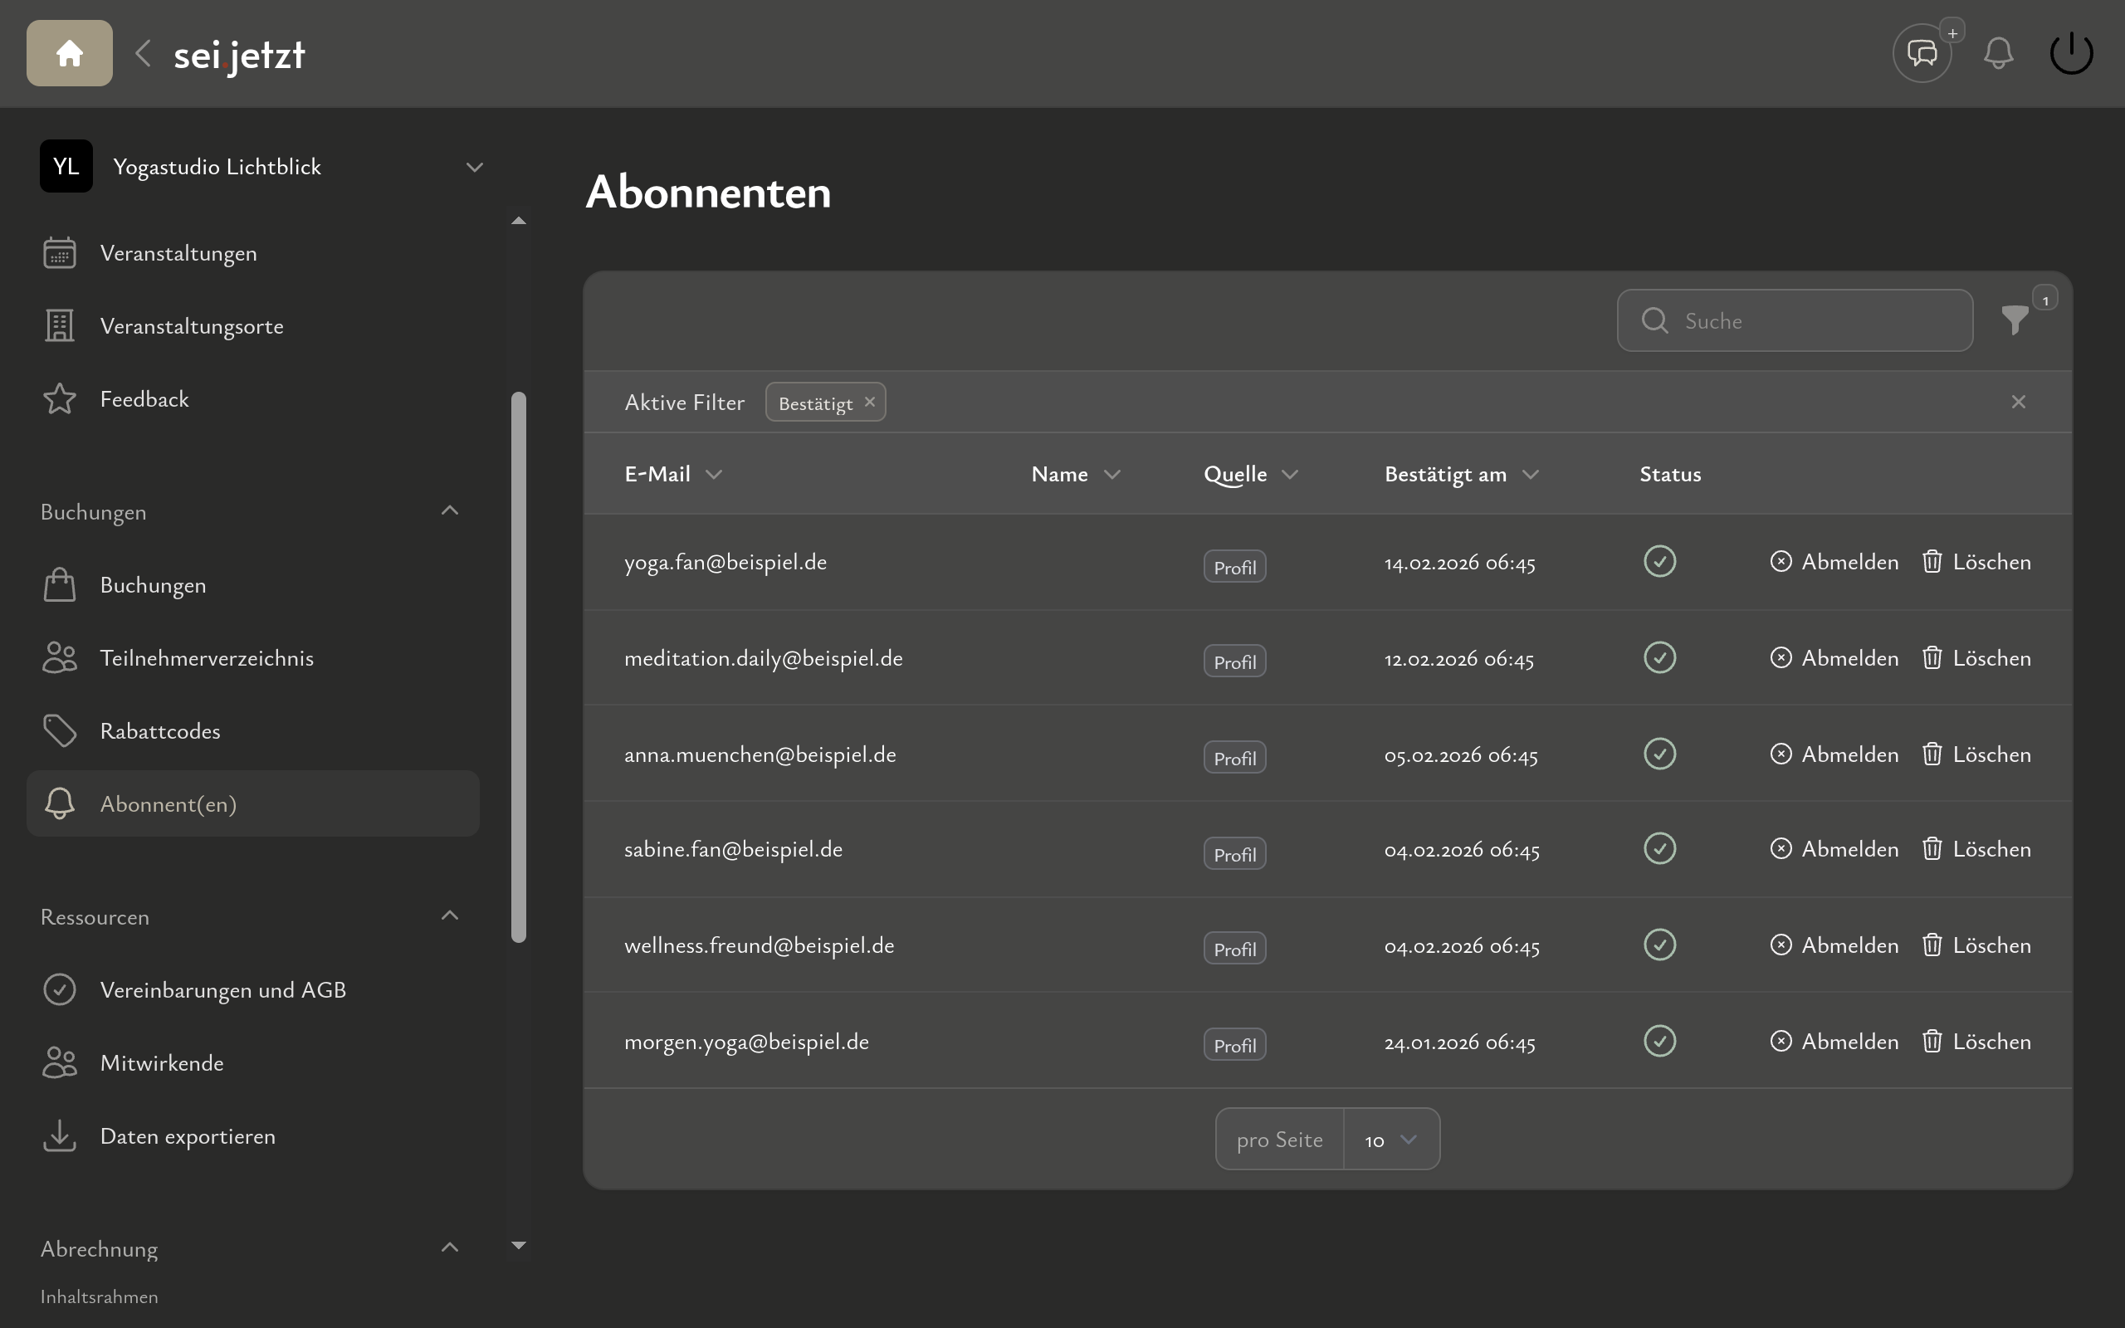
Task: Clear all active filters with the X
Action: pos(2018,403)
